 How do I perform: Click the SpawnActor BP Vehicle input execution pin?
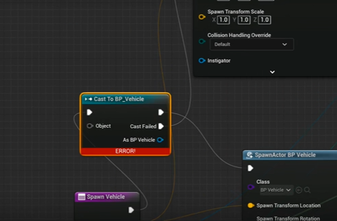[251, 168]
